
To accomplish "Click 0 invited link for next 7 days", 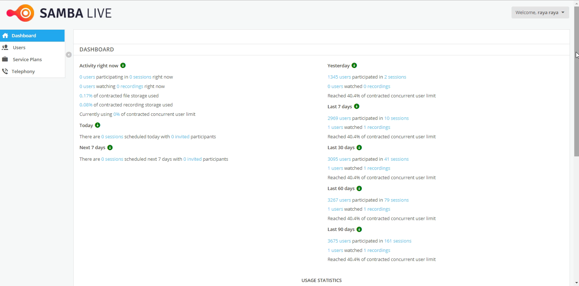I will 192,159.
